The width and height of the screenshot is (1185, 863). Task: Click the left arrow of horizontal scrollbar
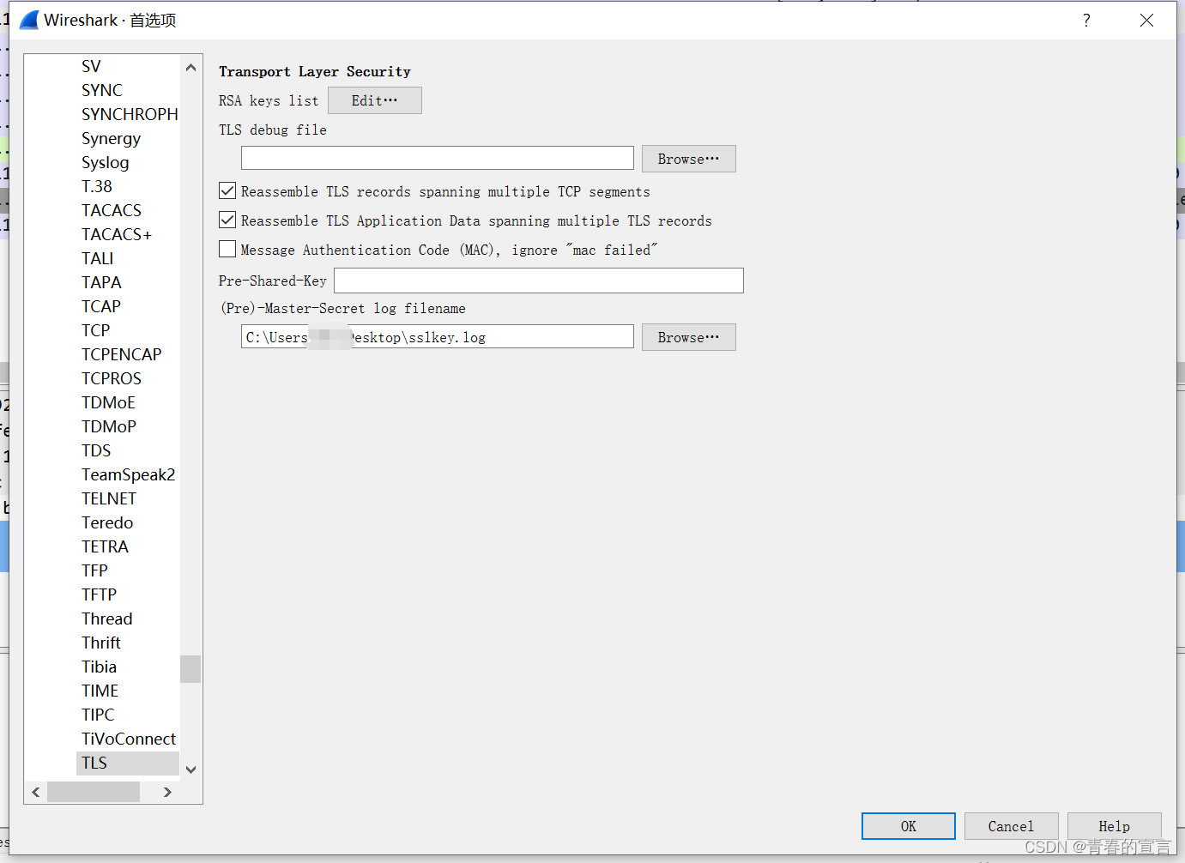click(35, 792)
